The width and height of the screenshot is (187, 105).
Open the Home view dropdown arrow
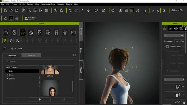116,11
